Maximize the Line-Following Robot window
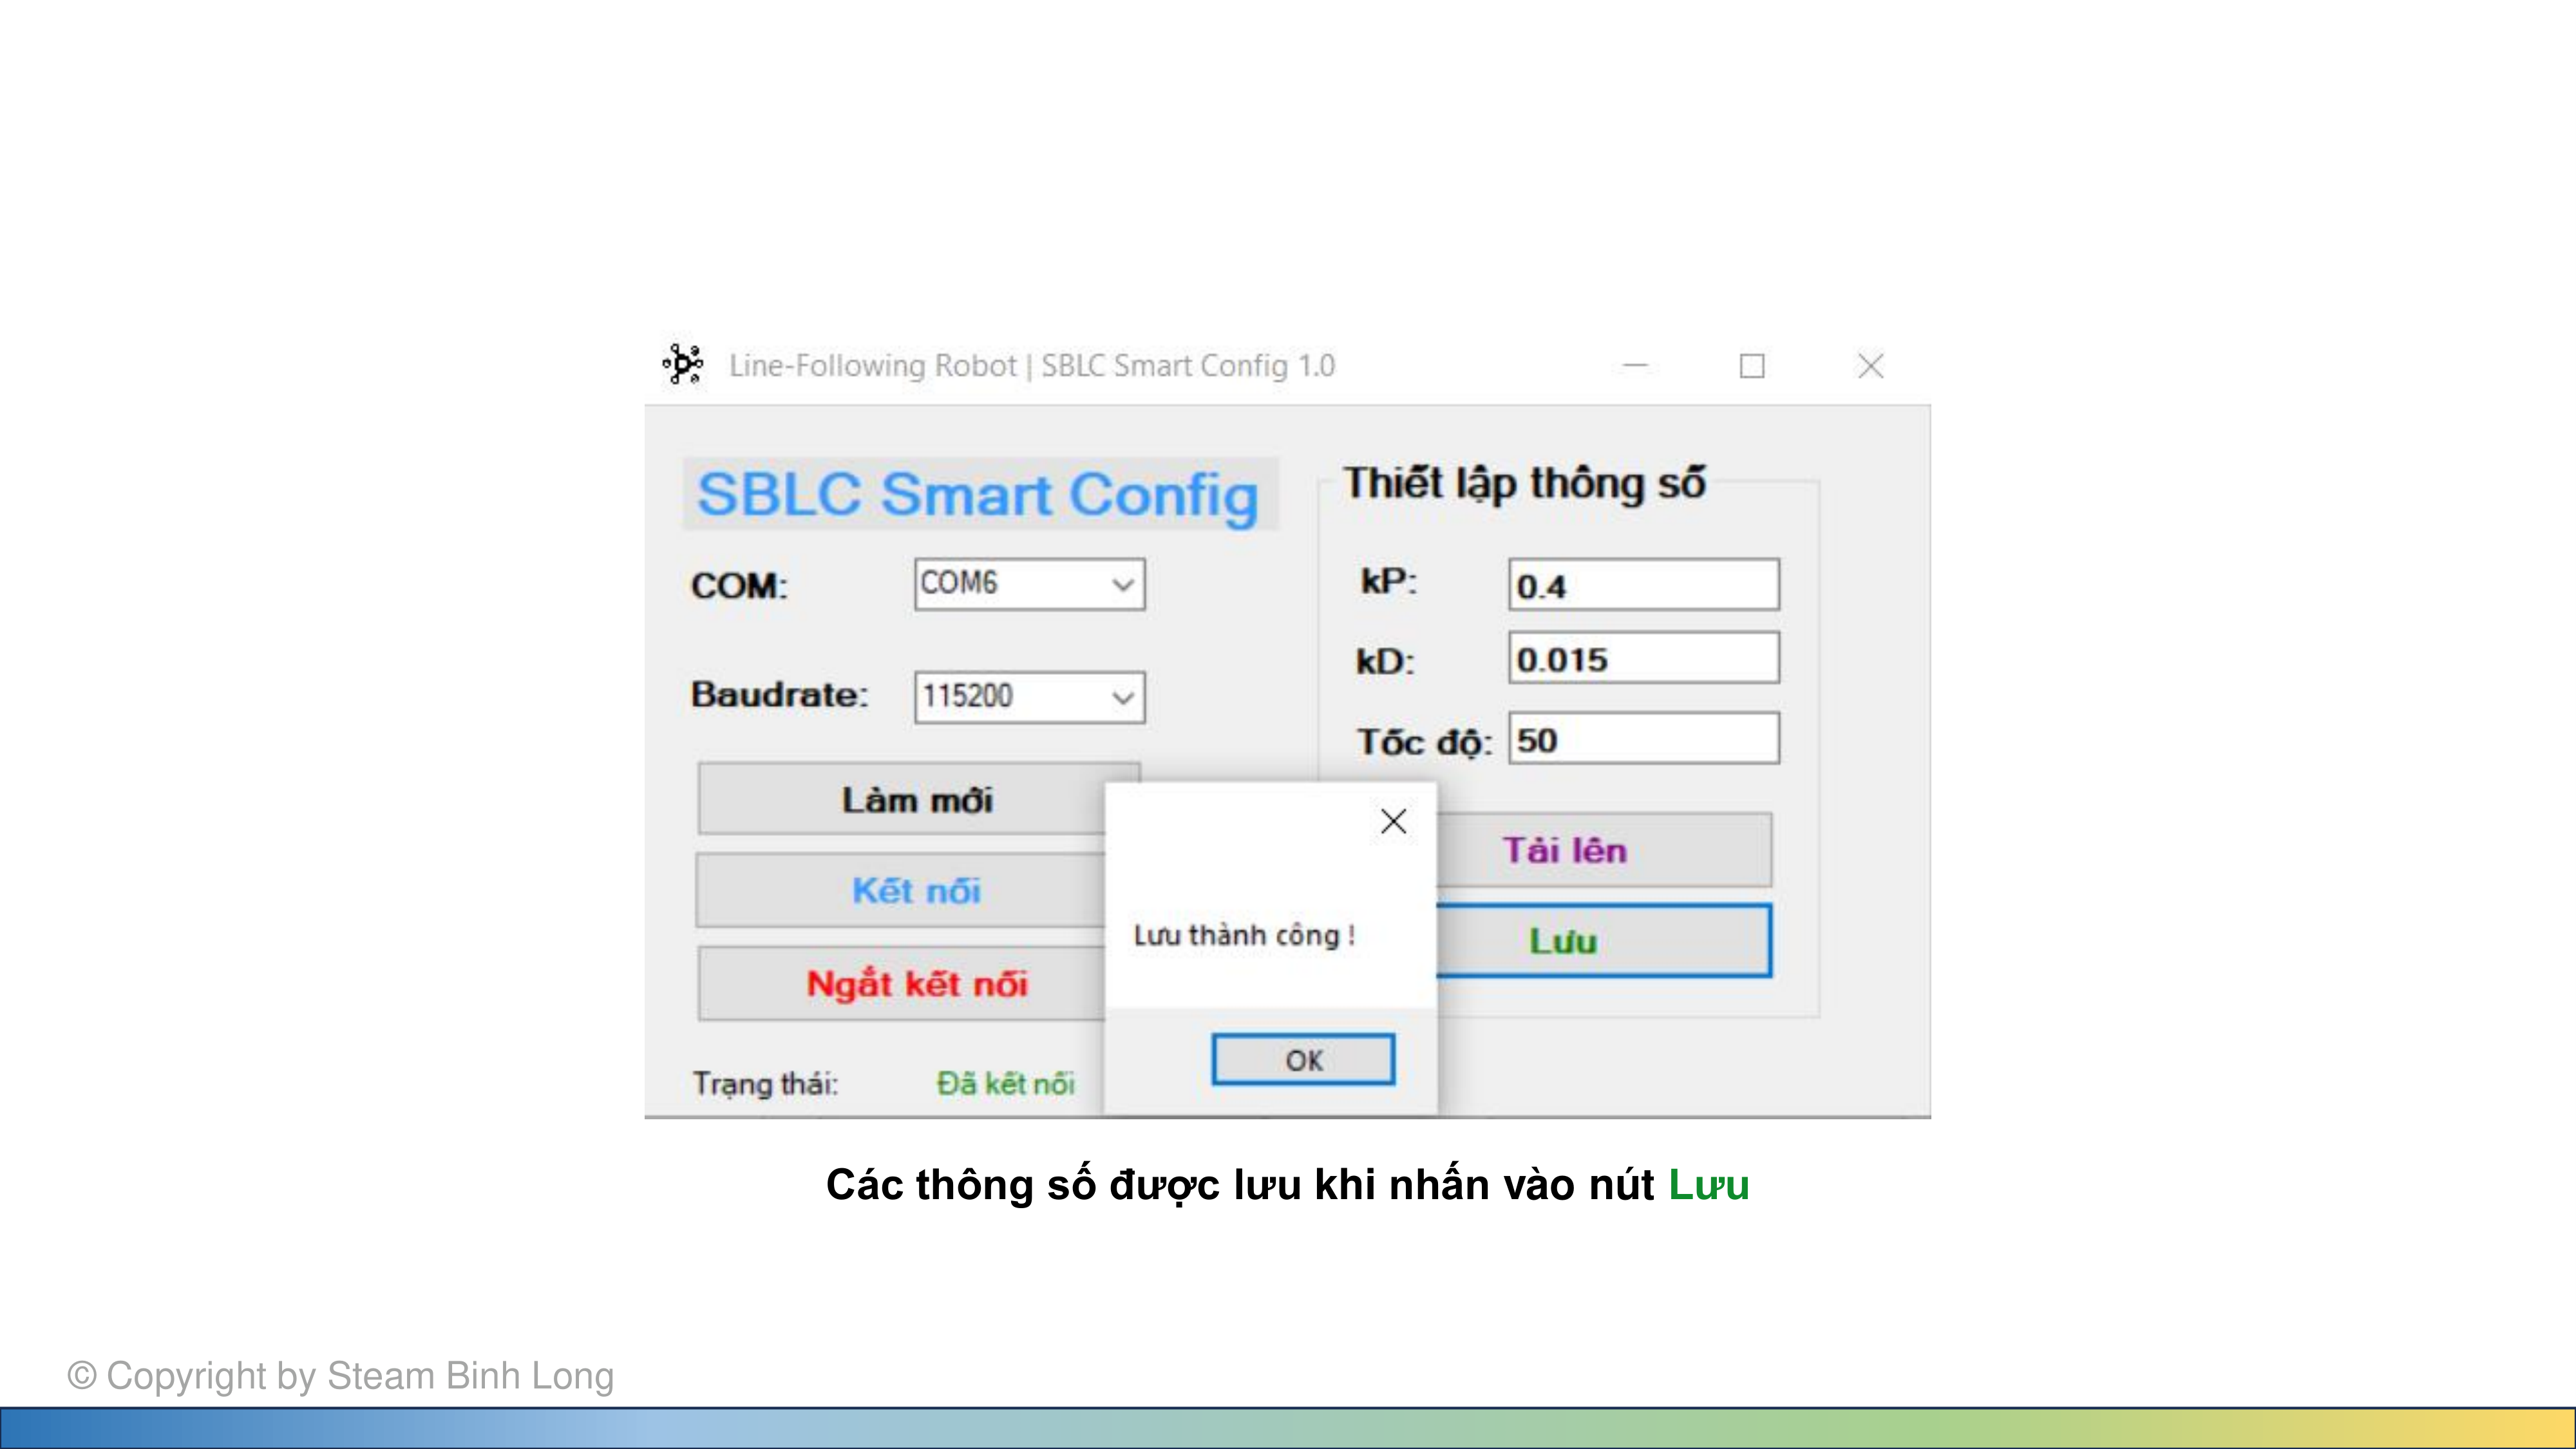Viewport: 2576px width, 1449px height. [1752, 366]
